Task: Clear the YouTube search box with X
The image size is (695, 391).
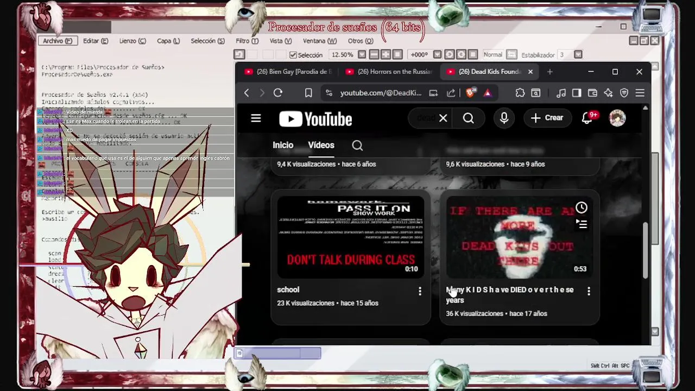Action: [x=443, y=118]
